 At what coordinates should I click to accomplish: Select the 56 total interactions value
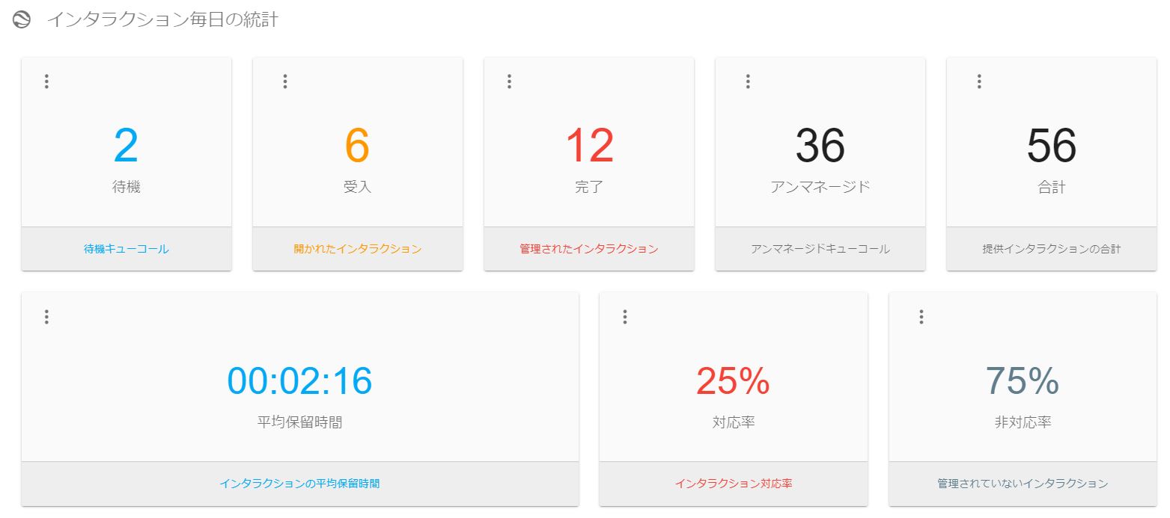pos(1052,146)
